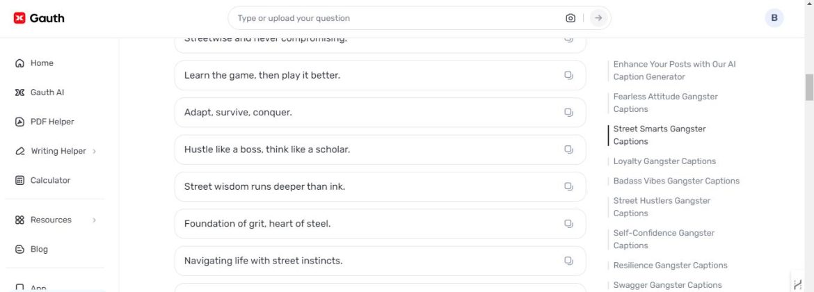Copy the 'Hustle like a boss' caption
Image resolution: width=814 pixels, height=292 pixels.
pyautogui.click(x=568, y=149)
